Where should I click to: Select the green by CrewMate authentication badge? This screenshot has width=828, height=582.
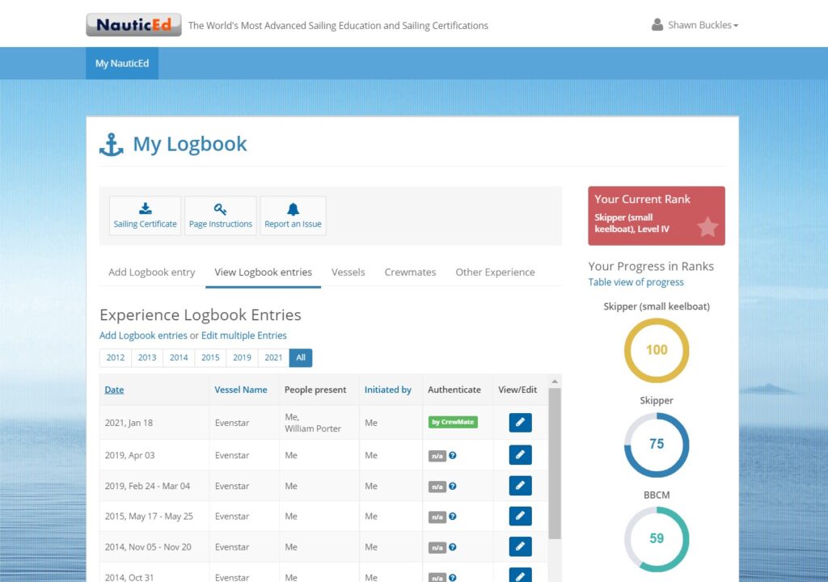pyautogui.click(x=453, y=421)
